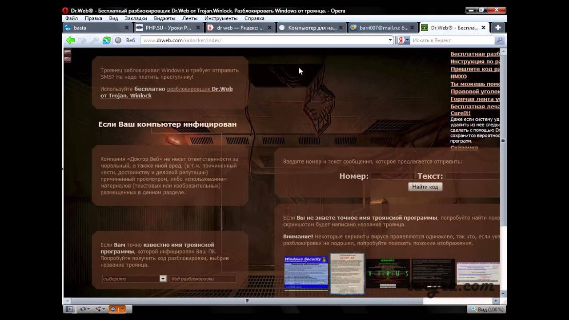The image size is (569, 320).
Task: Open the Закладки menu
Action: point(136,18)
